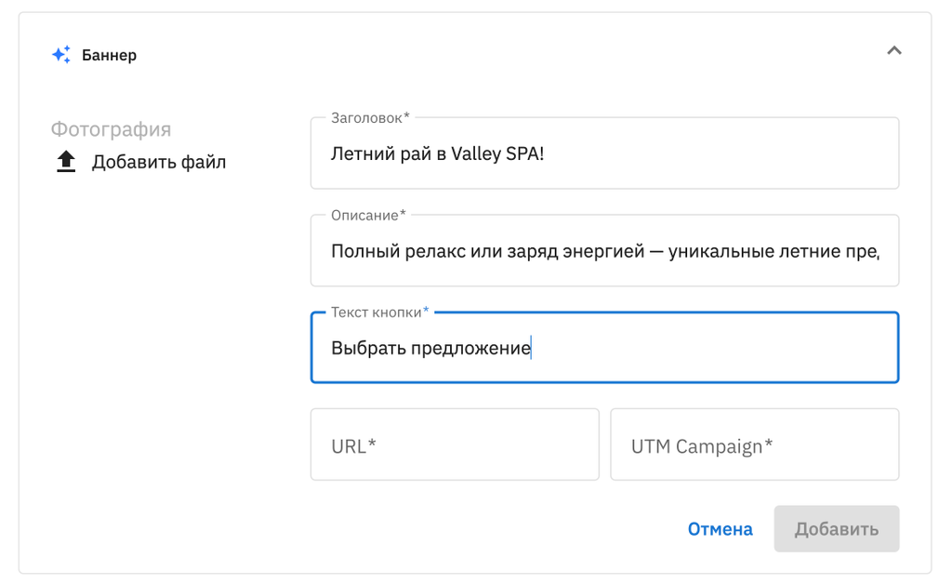
Task: Click the Баннер section title text
Action: (109, 55)
